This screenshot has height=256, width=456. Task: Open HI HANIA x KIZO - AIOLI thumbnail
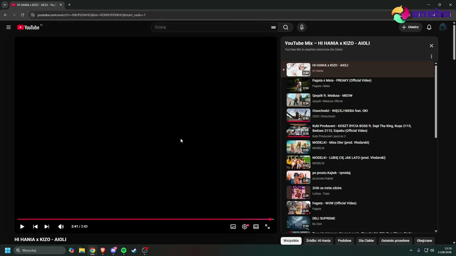(299, 70)
